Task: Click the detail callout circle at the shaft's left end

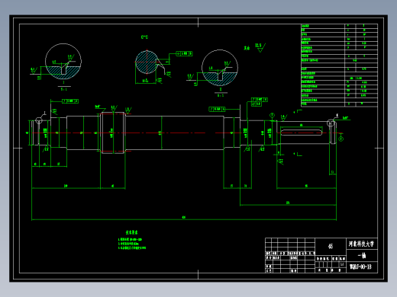Action: click(x=39, y=120)
